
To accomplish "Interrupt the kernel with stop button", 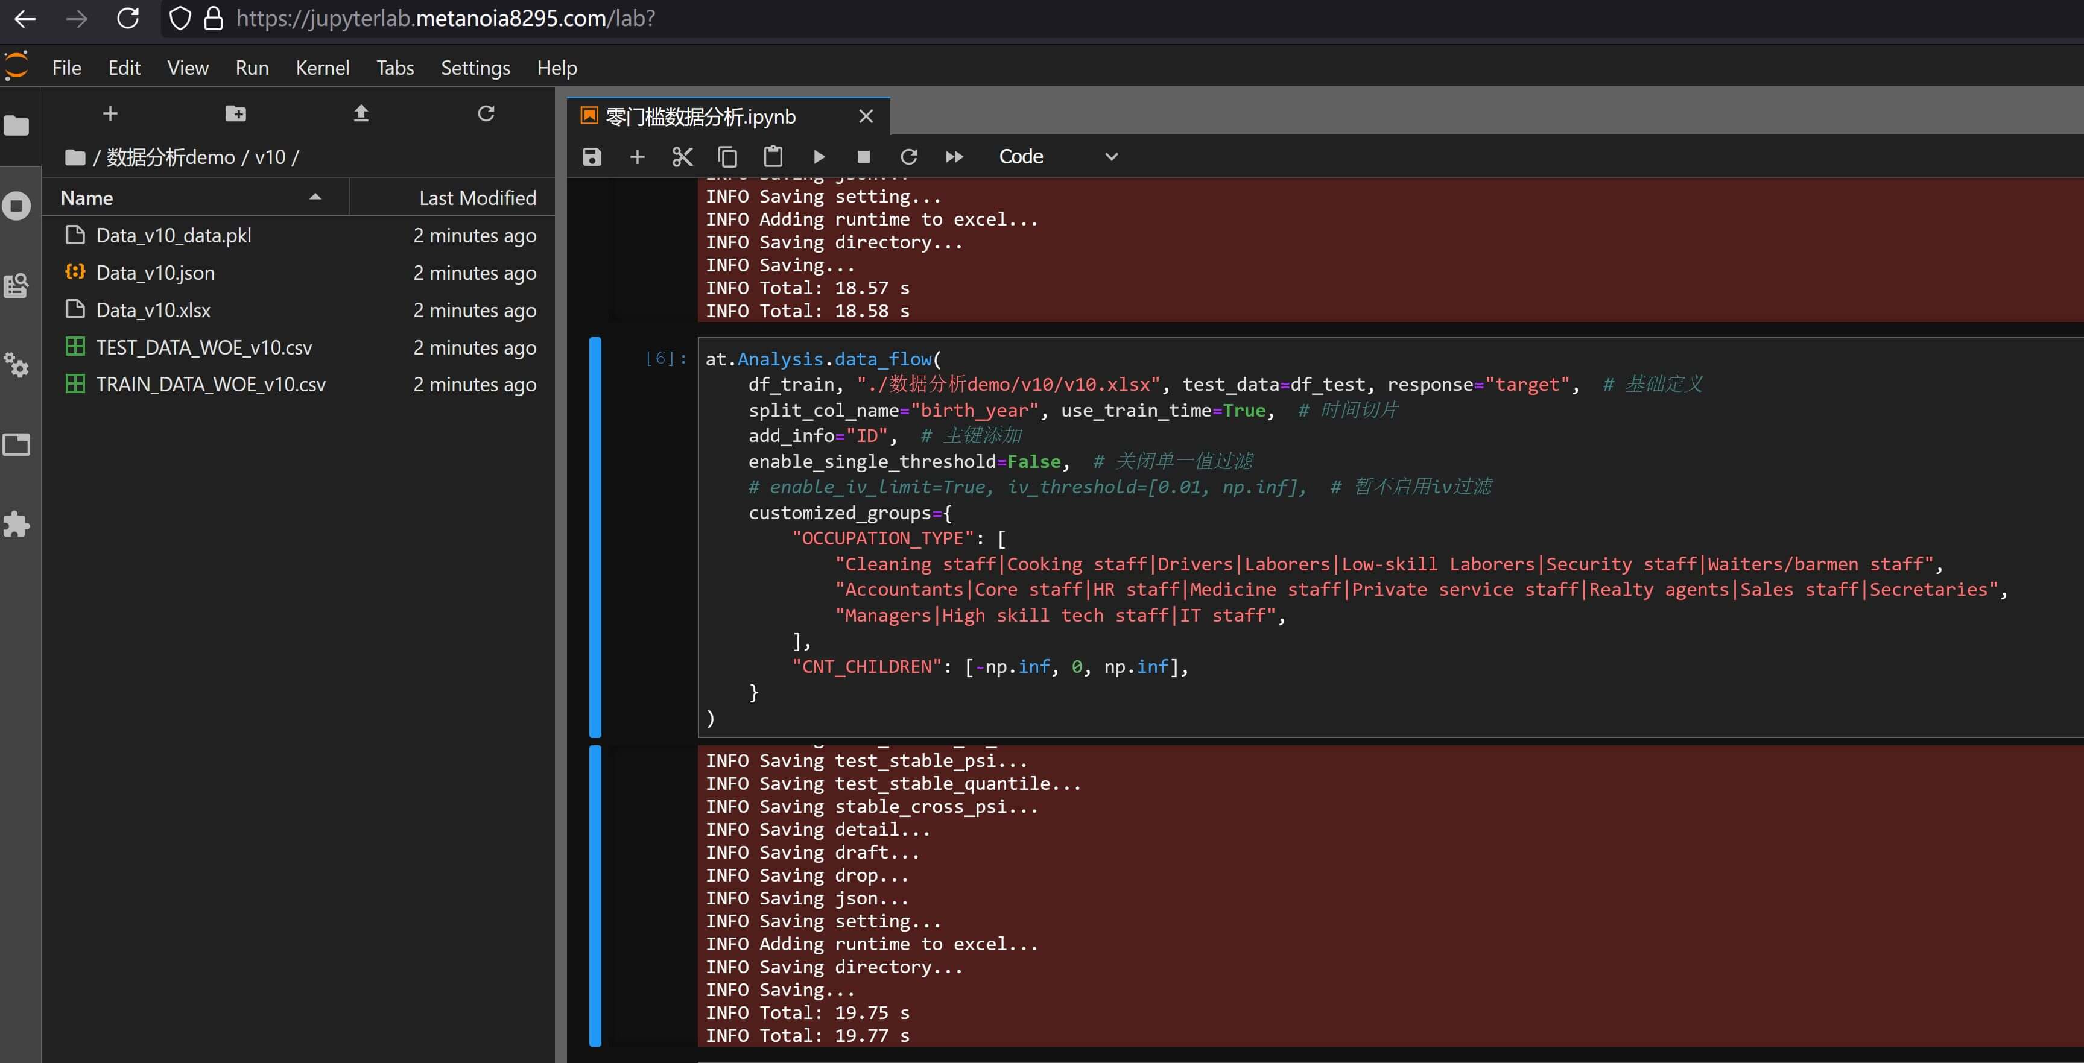I will click(x=863, y=156).
